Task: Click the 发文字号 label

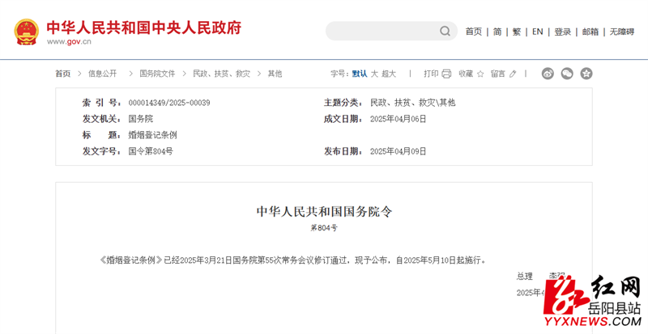Action: [x=102, y=151]
